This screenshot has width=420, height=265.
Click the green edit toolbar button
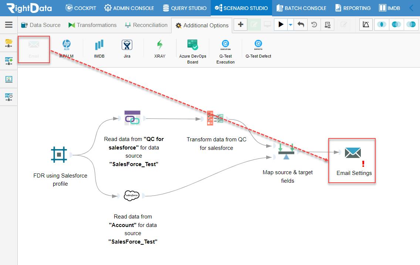click(x=254, y=25)
